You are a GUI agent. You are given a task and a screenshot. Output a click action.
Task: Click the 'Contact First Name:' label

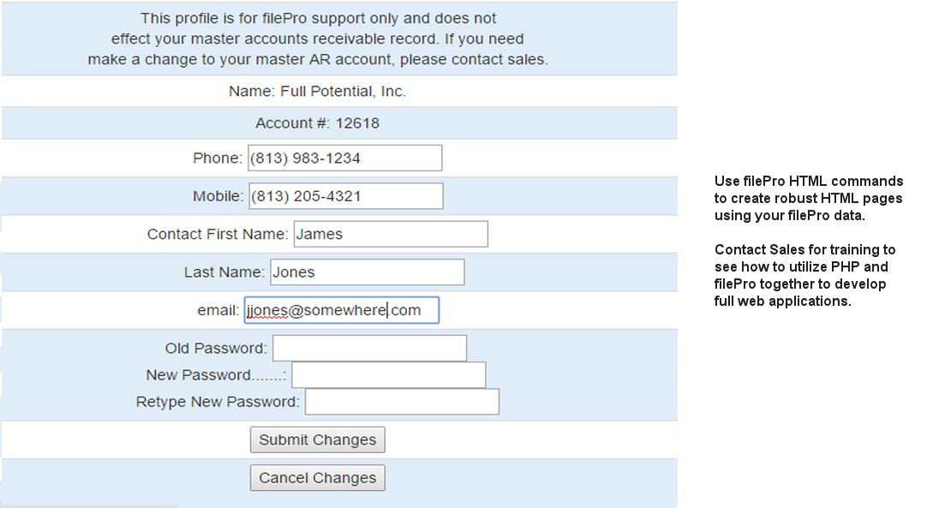click(x=218, y=234)
